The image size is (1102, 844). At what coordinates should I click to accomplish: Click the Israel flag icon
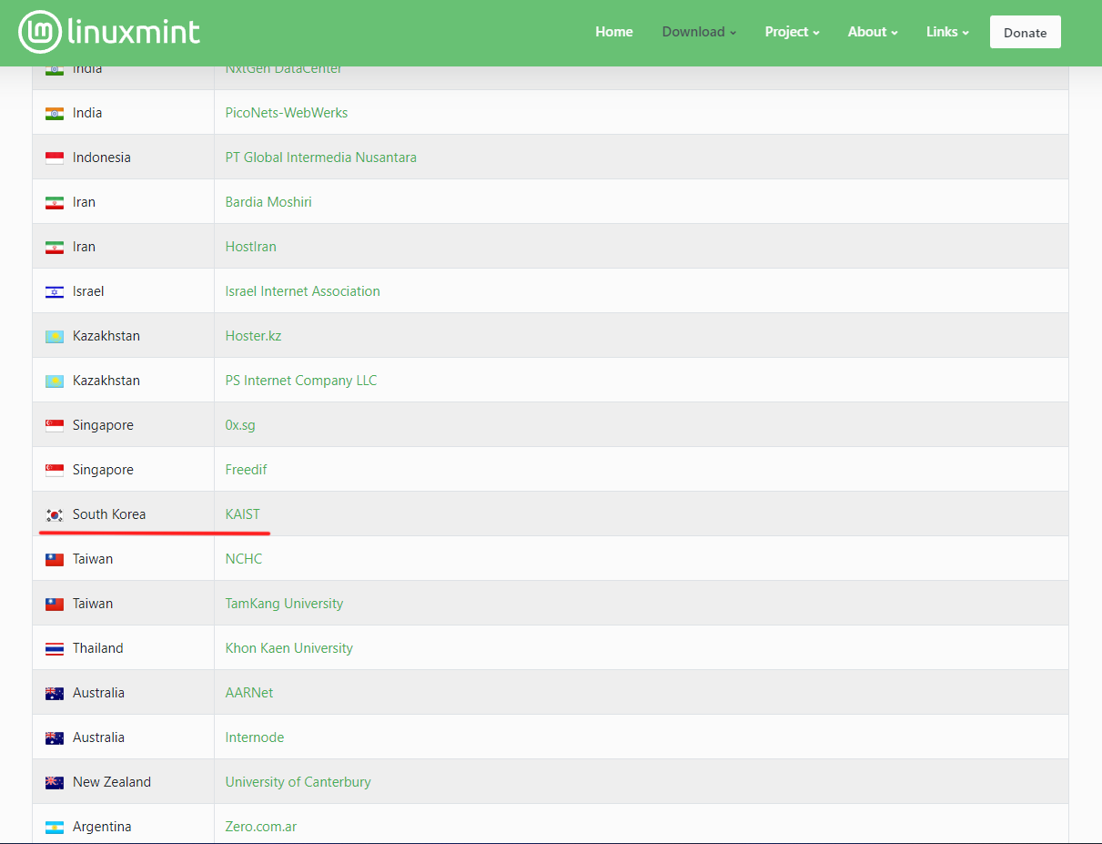pos(55,292)
